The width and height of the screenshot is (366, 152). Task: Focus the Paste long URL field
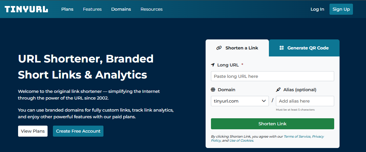point(272,76)
